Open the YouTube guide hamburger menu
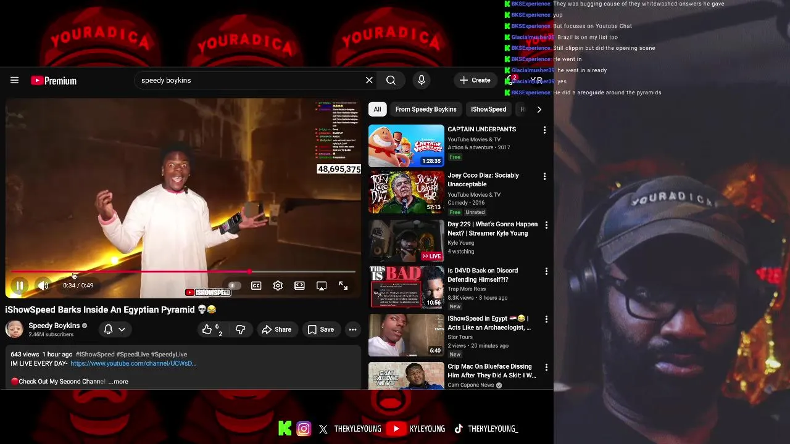 pos(14,80)
